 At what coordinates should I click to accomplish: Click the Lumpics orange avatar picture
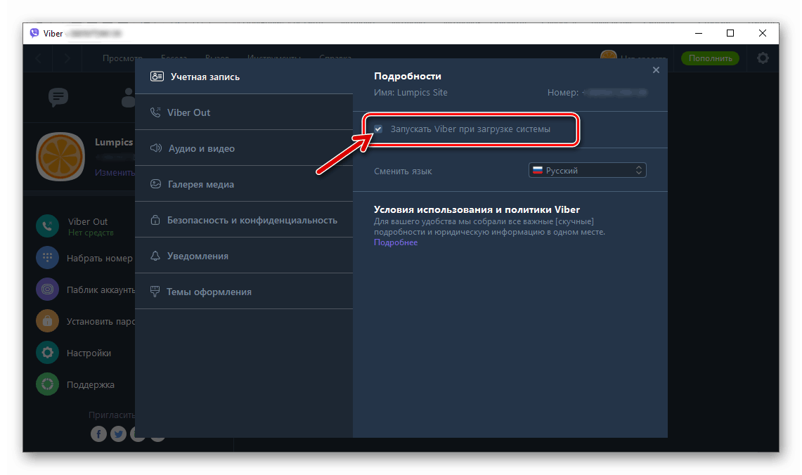(x=60, y=157)
